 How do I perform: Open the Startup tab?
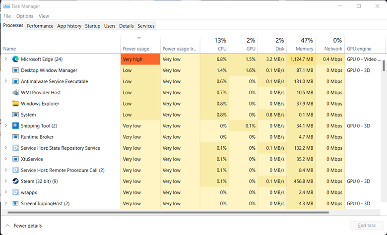(x=92, y=26)
